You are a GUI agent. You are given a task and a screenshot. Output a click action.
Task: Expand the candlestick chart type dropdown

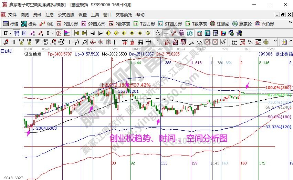(x=52, y=33)
